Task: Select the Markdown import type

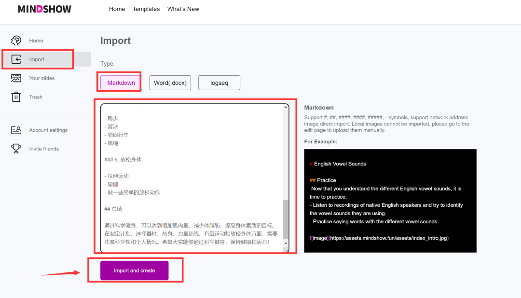Action: point(119,82)
